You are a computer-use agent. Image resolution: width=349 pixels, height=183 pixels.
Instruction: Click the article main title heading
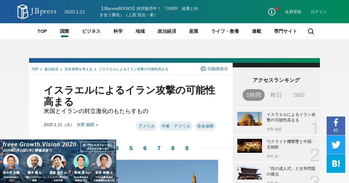(129, 96)
